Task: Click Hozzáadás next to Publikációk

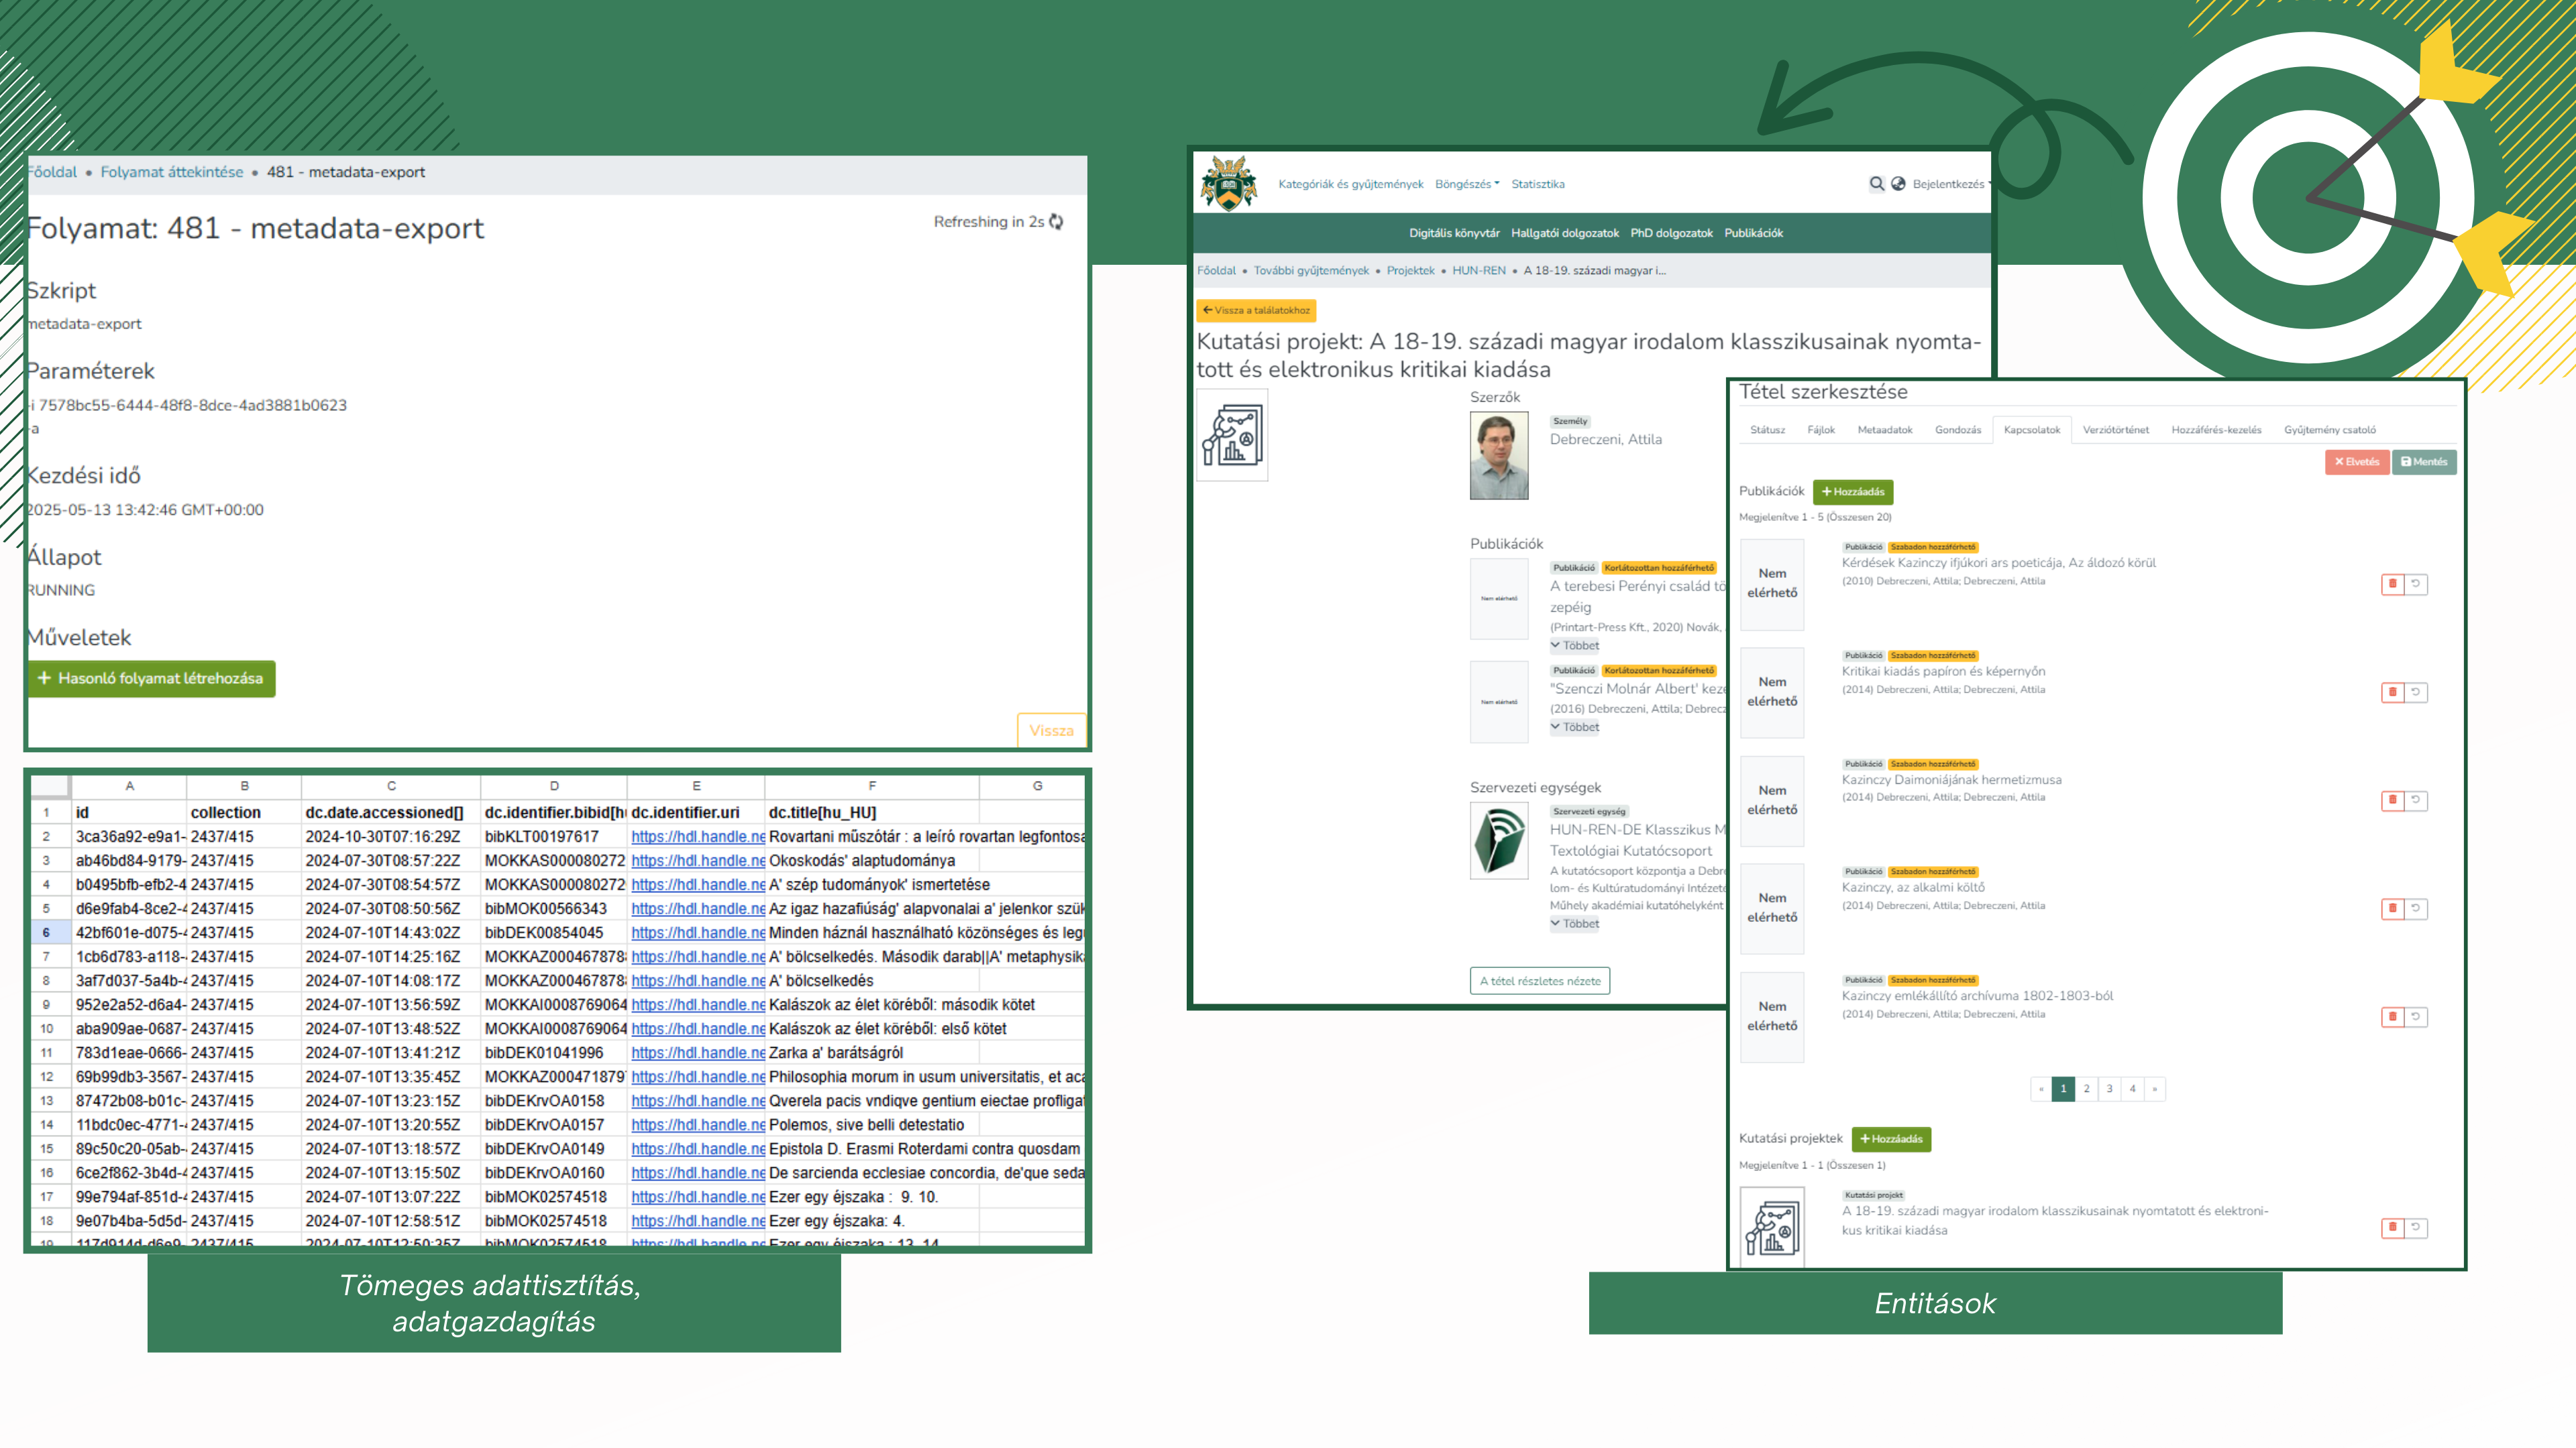Action: tap(1852, 491)
